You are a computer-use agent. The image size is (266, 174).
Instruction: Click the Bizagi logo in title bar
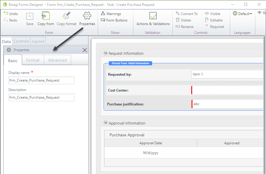click(5, 5)
